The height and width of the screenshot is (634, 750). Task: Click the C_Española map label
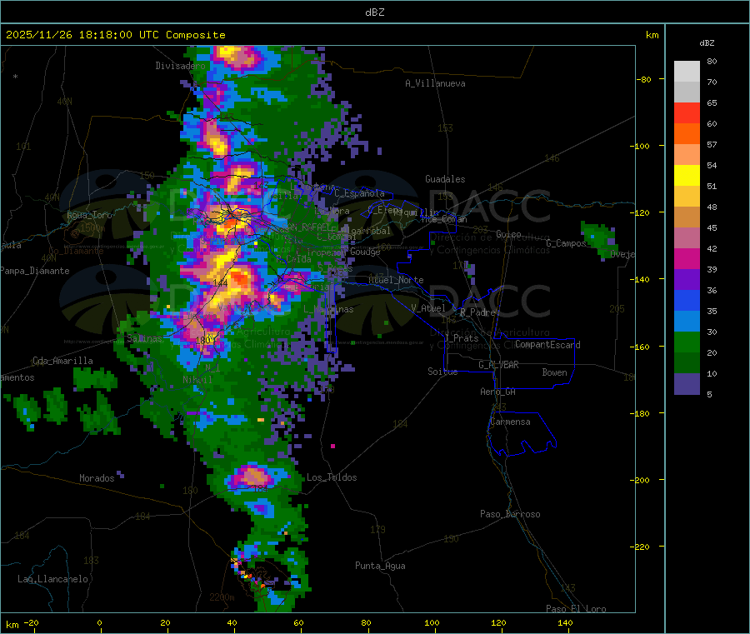pyautogui.click(x=359, y=193)
